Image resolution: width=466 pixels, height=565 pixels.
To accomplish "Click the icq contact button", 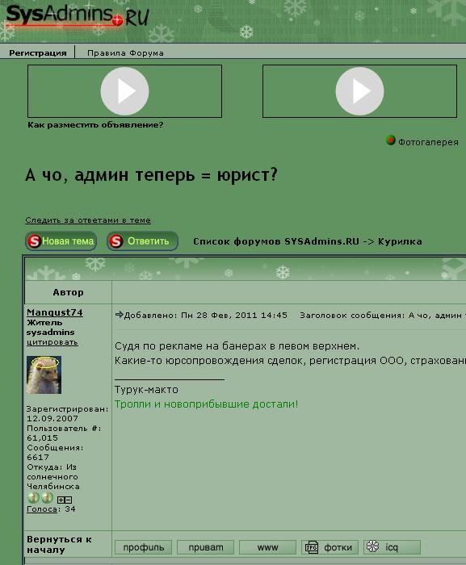I will (392, 547).
